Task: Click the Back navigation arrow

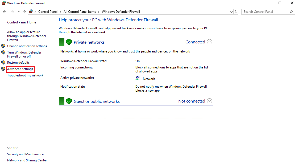Action: point(5,12)
